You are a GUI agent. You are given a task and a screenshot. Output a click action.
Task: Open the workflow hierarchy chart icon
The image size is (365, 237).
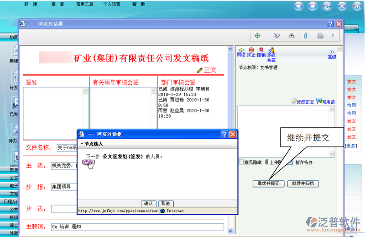[292, 36]
